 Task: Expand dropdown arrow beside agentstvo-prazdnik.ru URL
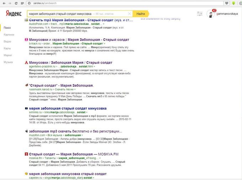pyautogui.click(x=94, y=67)
